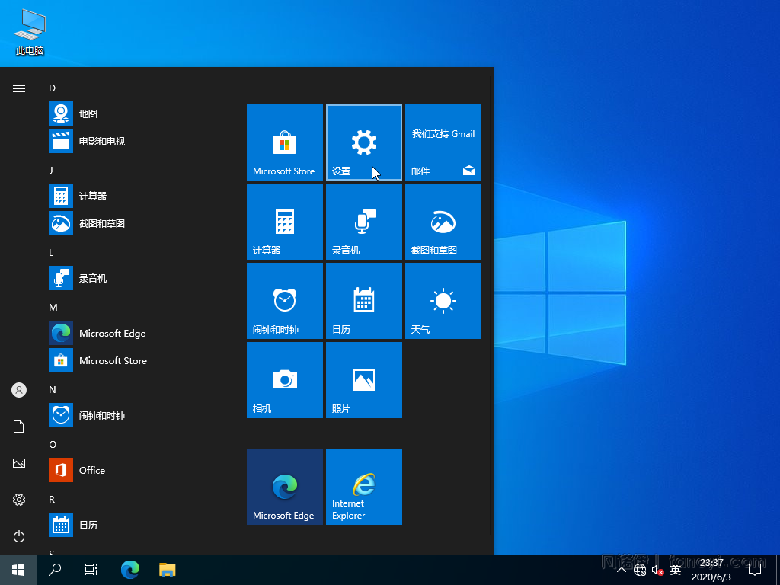Jump to letter R section header

click(x=52, y=500)
